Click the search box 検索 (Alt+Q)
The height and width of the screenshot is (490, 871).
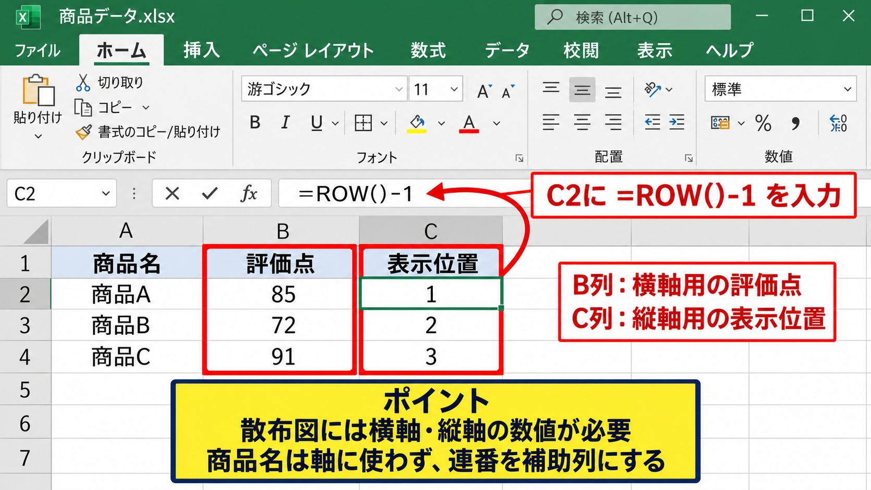coord(632,17)
